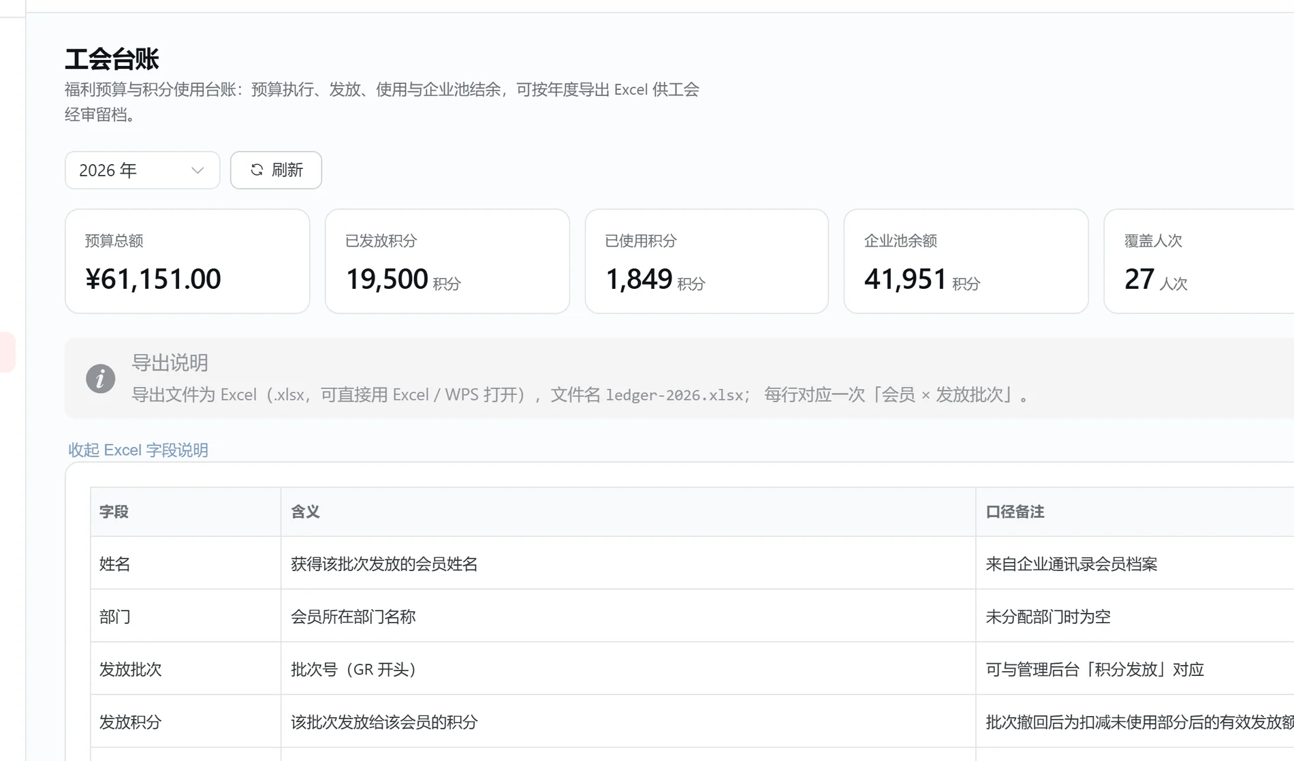Select the 部门 field cell
The width and height of the screenshot is (1294, 761).
[185, 617]
